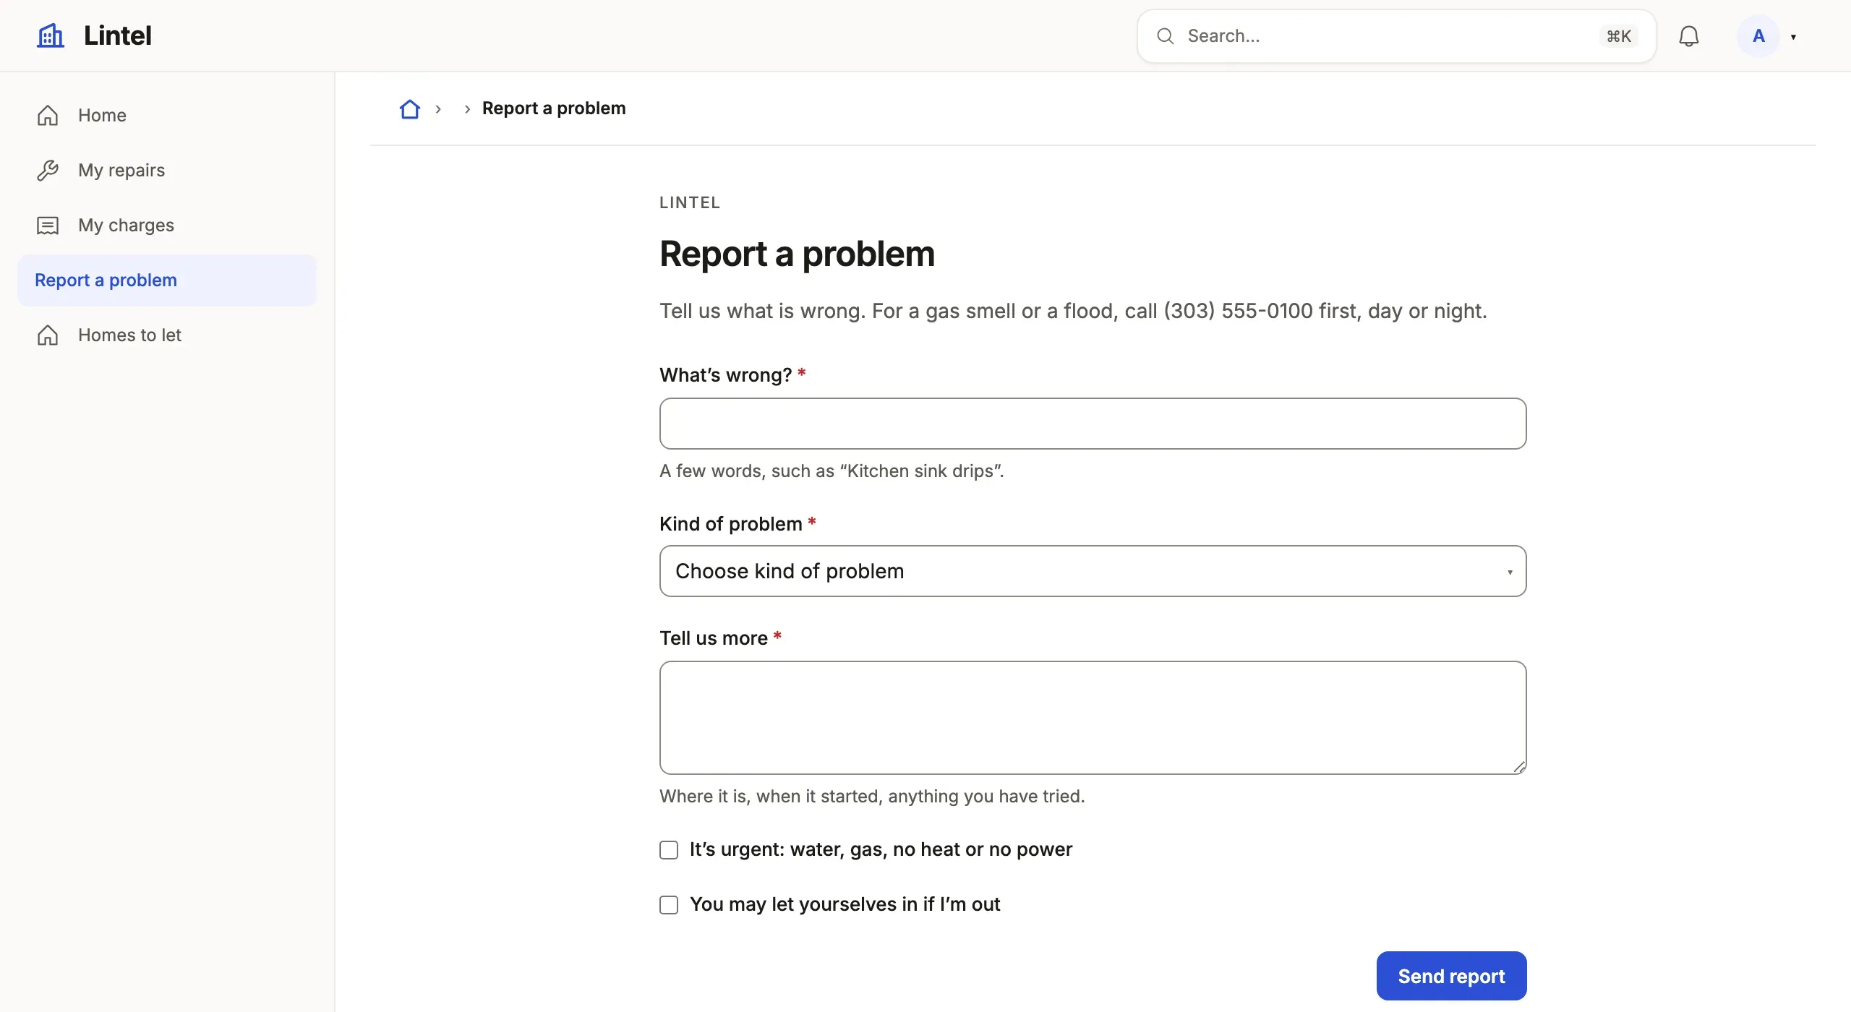Click the emergency number (303) 555-0100
Screen dimensions: 1851x1012
(1238, 311)
